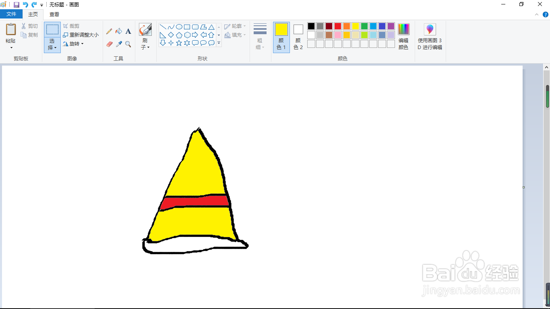Open the Help question mark
Image resolution: width=550 pixels, height=309 pixels.
(x=545, y=14)
